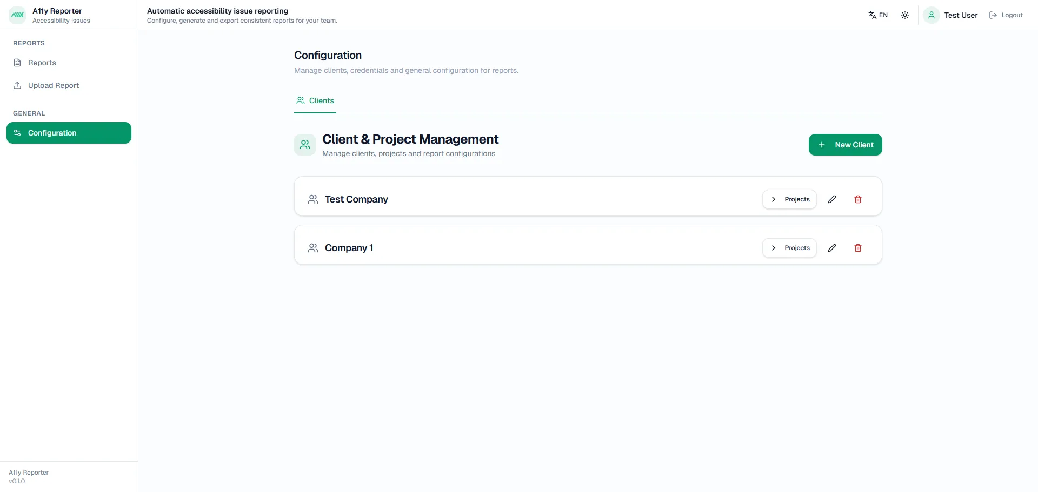
Task: Edit Test Company with the pencil icon
Action: (x=832, y=199)
